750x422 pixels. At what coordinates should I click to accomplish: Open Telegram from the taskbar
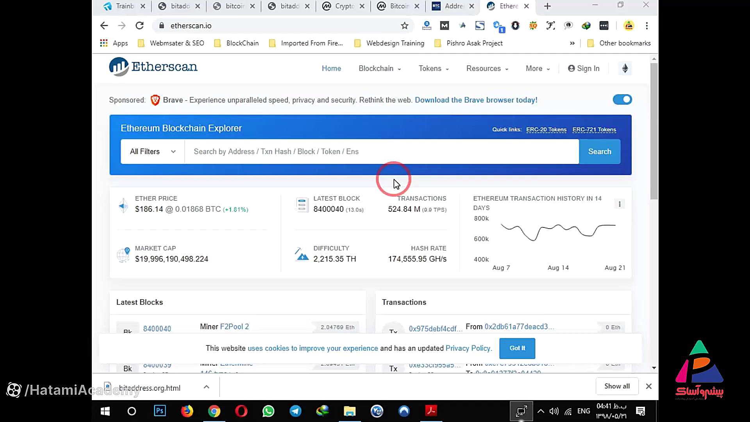[x=295, y=411]
